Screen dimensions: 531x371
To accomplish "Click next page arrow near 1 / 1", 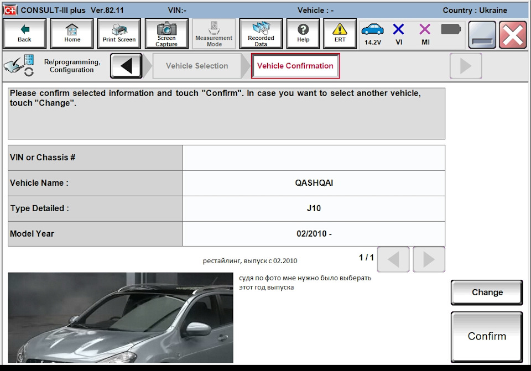I will pyautogui.click(x=429, y=259).
